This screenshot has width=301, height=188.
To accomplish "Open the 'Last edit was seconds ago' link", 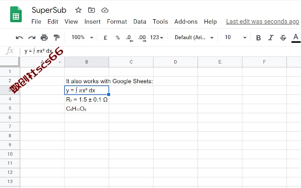I will [262, 22].
